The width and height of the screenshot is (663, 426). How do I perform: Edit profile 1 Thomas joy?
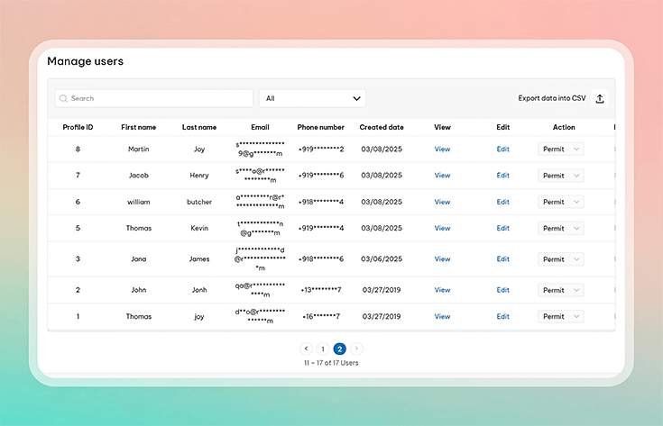[502, 316]
